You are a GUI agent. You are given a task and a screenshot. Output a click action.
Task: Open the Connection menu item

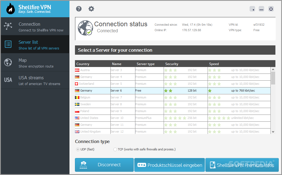pyautogui.click(x=35, y=26)
